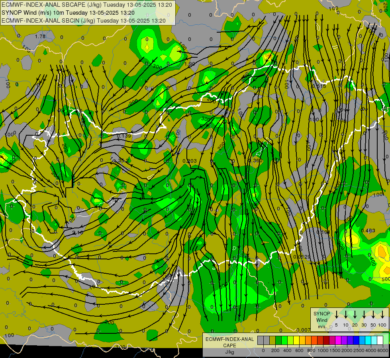The width and height of the screenshot is (390, 358).
Task: Click the SYNOP label in the wind legend
Action: [x=321, y=313]
